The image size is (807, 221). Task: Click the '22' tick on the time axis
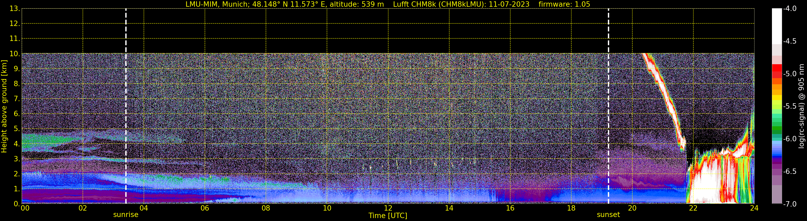point(693,208)
